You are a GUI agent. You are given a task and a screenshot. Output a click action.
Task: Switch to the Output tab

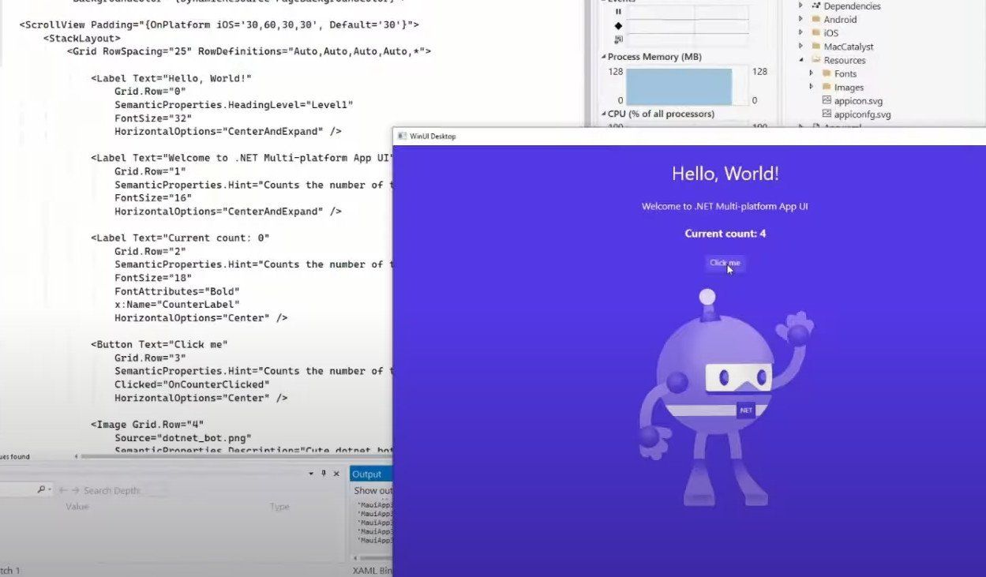coord(369,474)
